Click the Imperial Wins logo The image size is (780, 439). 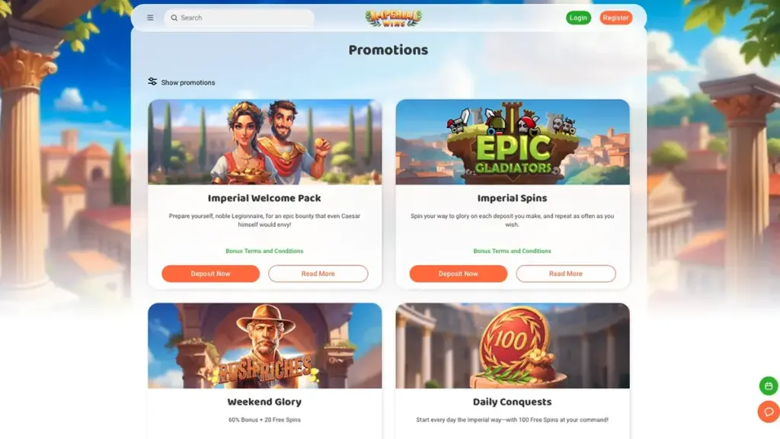(x=394, y=18)
